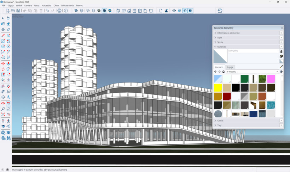Save the model with the floppy icon
The width and height of the screenshot is (290, 172).
pos(18,11)
